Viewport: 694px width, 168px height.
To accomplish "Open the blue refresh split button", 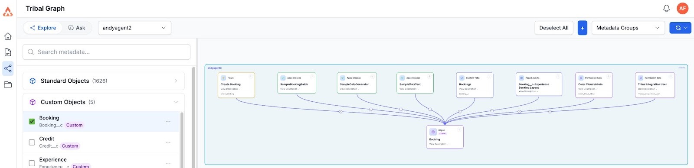I will coord(680,28).
